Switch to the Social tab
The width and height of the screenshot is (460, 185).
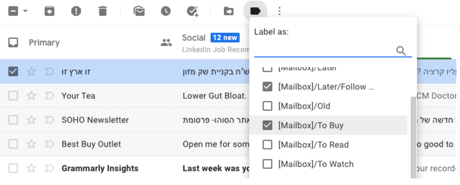click(x=194, y=38)
